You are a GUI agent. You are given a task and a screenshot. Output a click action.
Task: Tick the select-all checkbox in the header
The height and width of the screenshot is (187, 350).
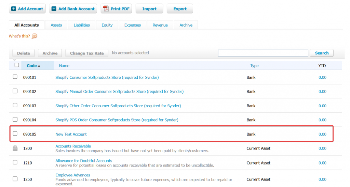(x=17, y=65)
